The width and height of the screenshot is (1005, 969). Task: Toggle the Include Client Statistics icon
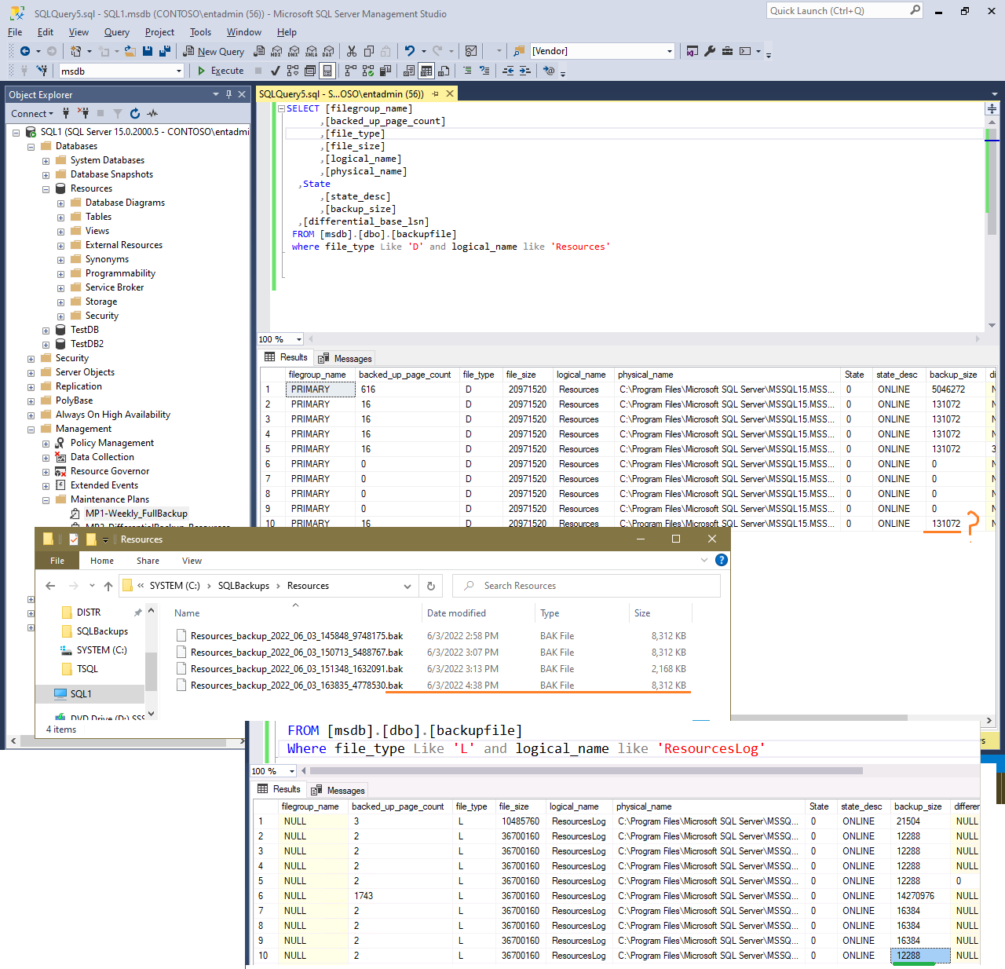pos(386,71)
